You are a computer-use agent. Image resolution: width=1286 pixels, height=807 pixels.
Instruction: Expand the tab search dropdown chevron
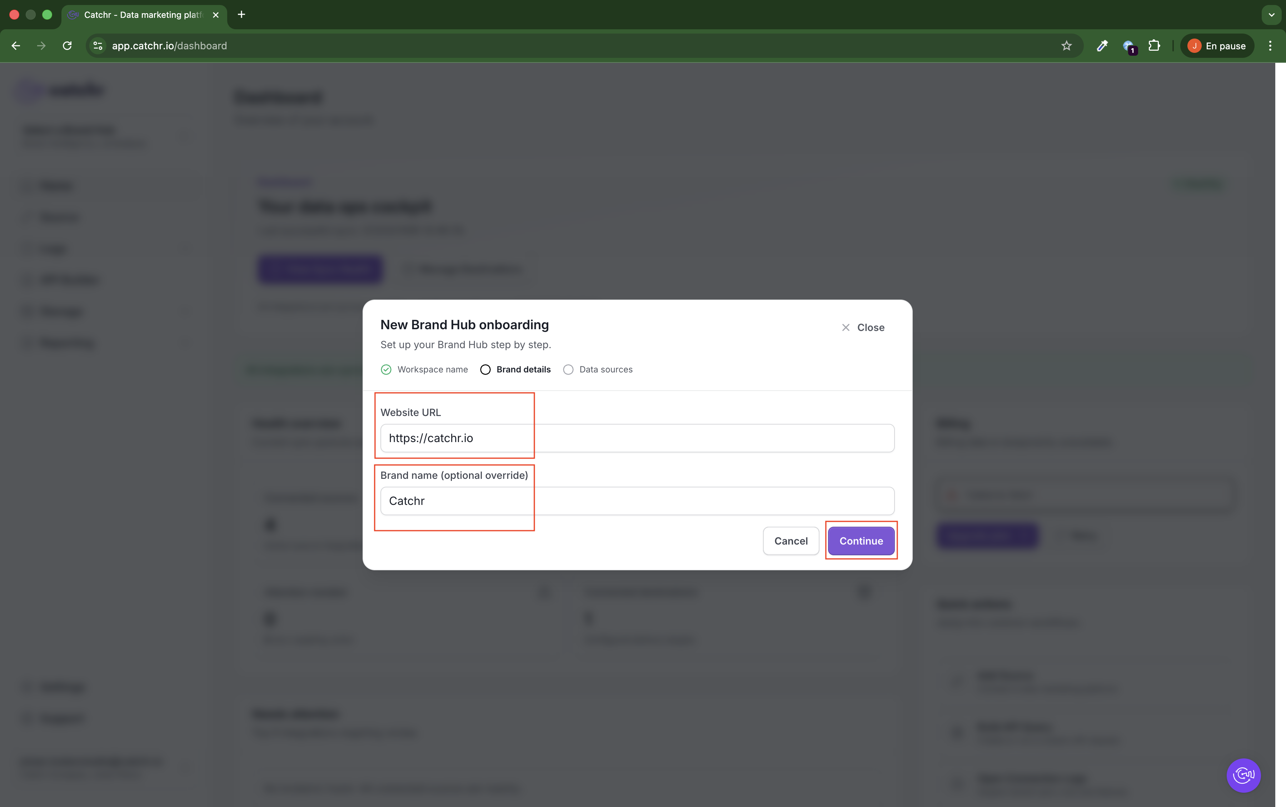click(x=1271, y=15)
